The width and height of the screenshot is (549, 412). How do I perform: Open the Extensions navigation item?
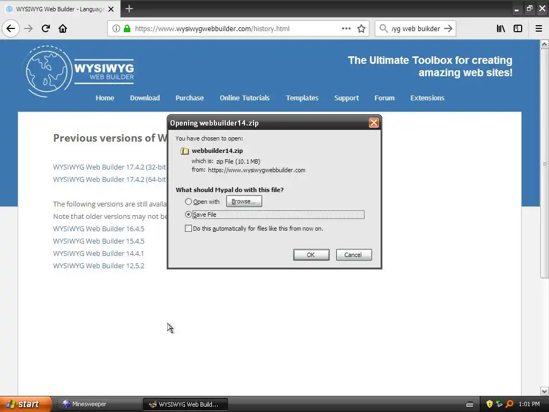(427, 98)
